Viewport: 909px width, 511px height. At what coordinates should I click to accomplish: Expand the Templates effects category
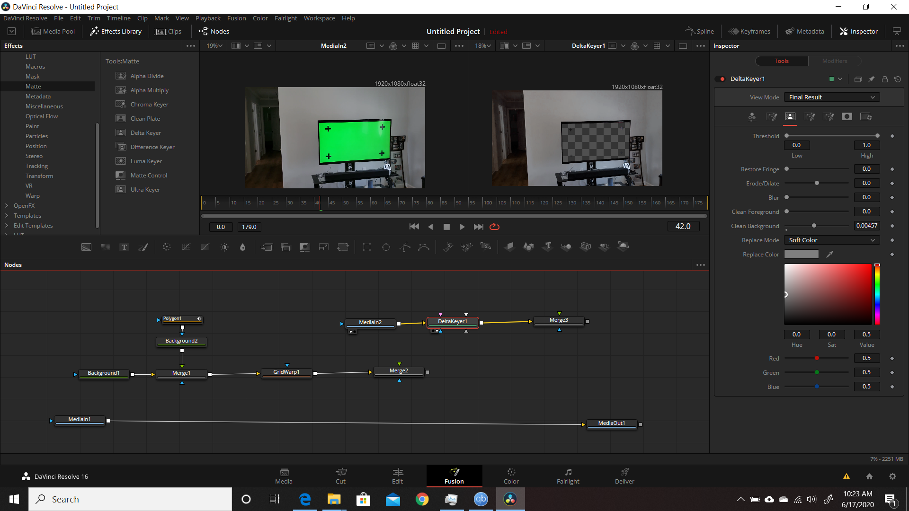tap(7, 216)
